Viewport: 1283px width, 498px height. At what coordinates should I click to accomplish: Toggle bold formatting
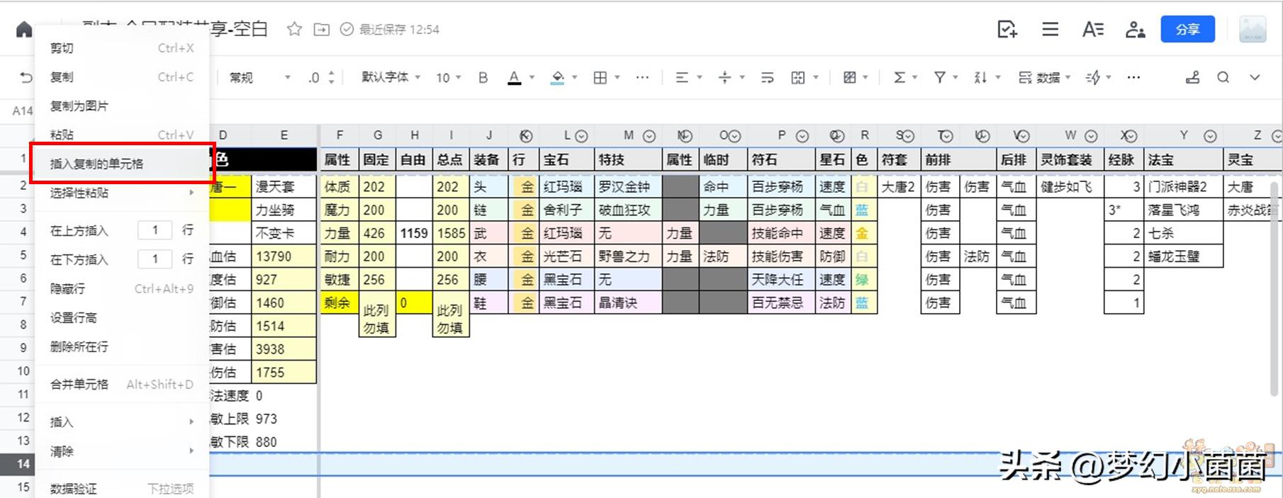click(x=483, y=77)
